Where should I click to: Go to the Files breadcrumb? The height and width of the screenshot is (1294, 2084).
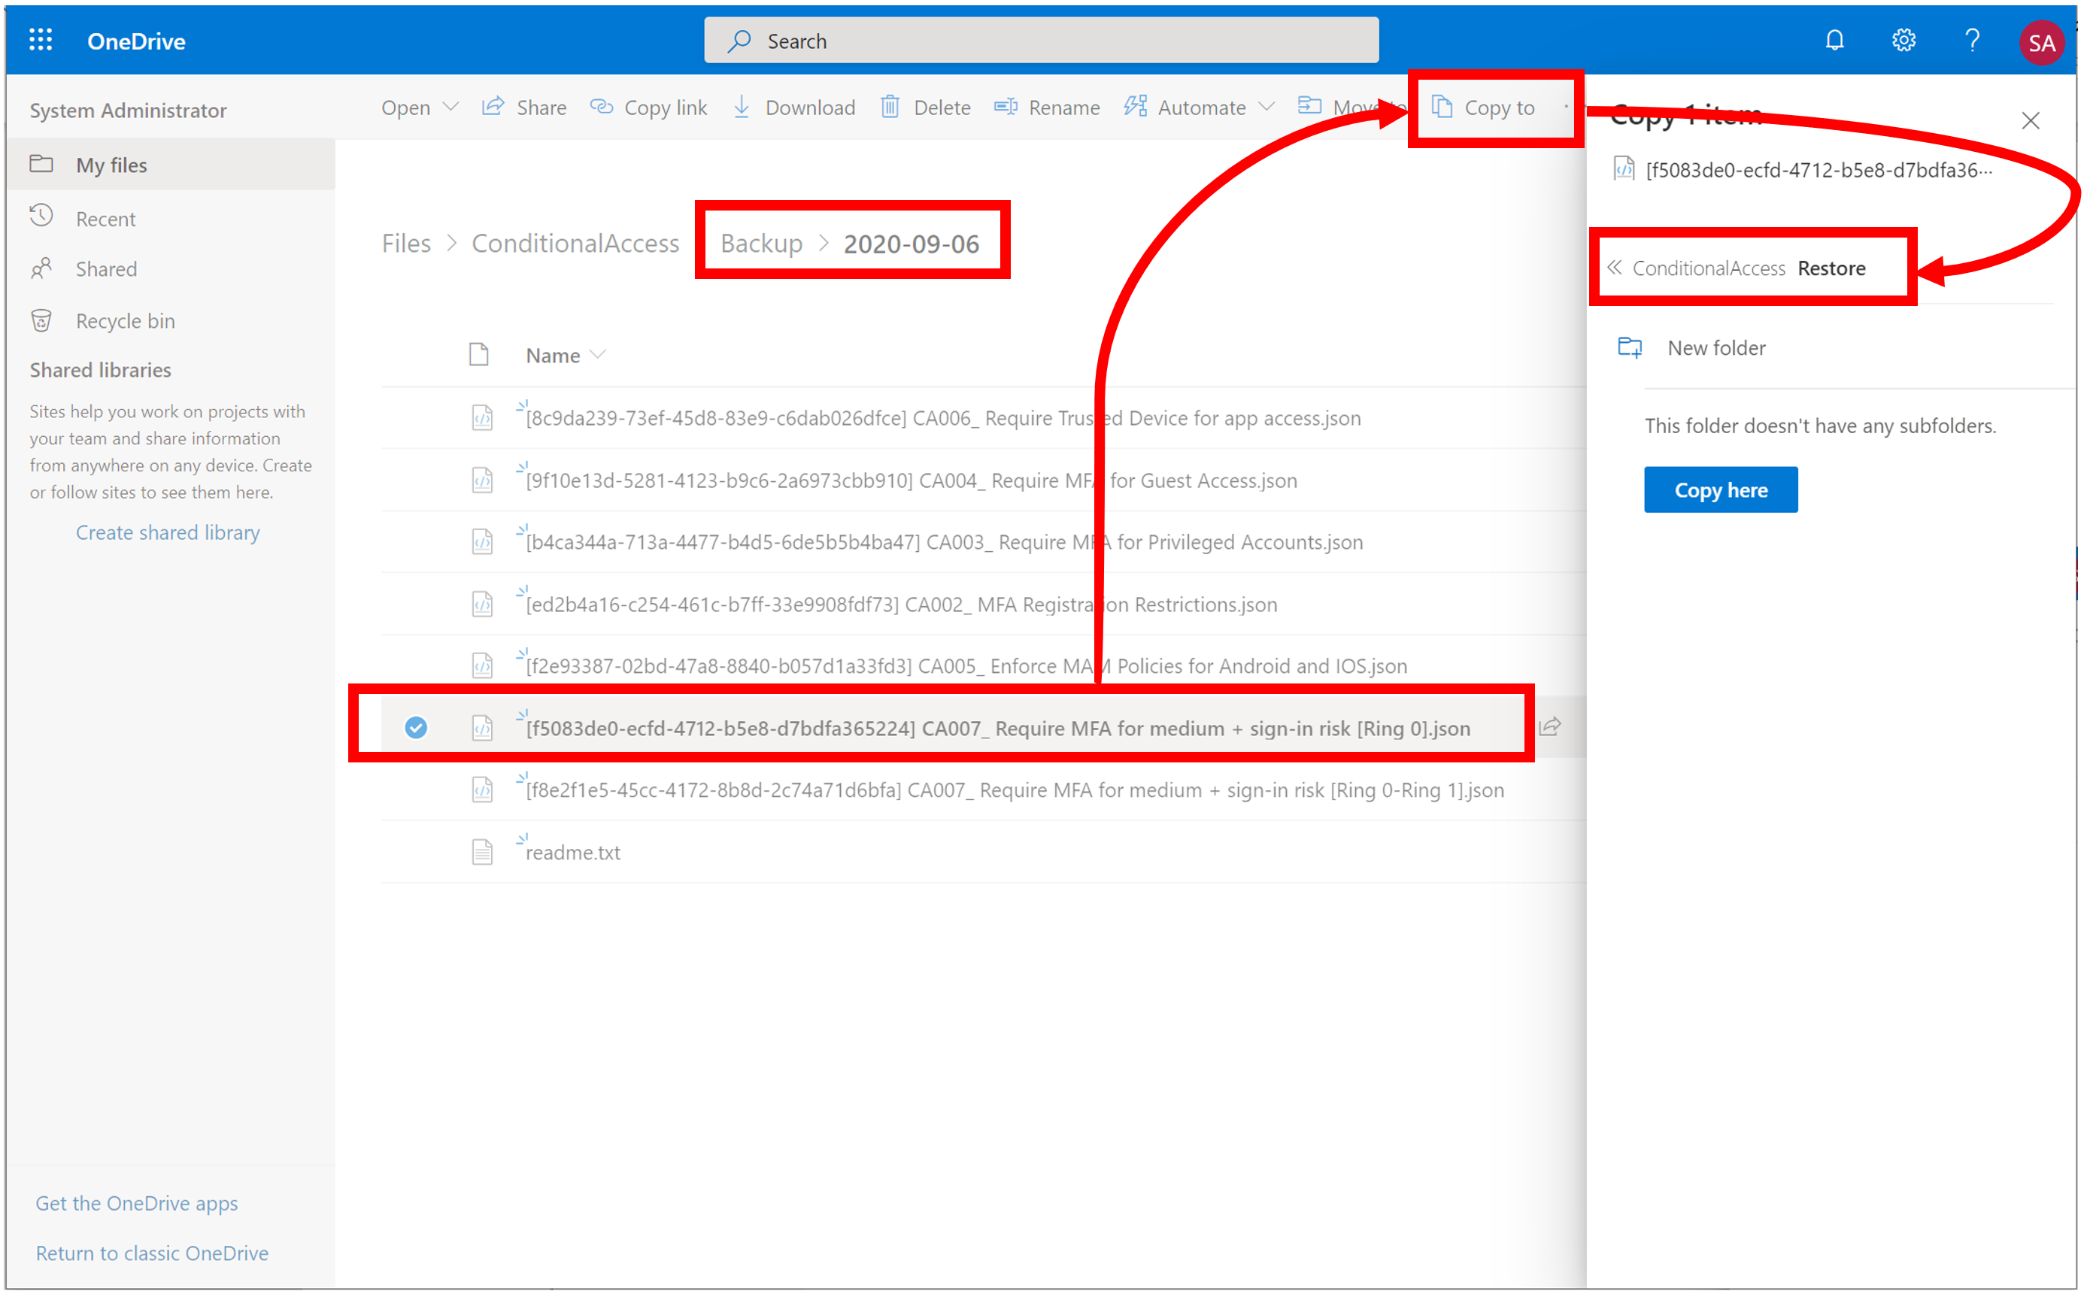407,244
